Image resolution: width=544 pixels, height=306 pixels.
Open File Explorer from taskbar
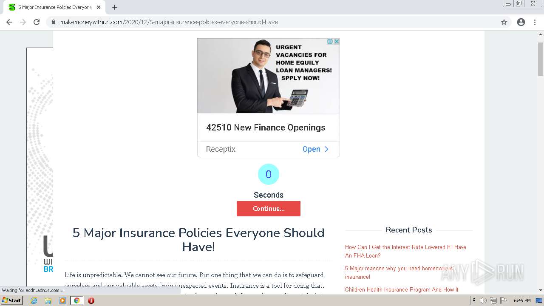pyautogui.click(x=48, y=300)
